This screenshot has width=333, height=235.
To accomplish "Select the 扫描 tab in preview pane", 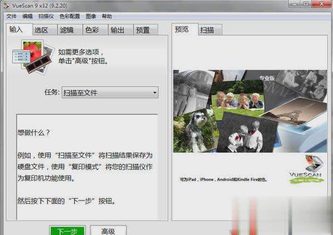I will [x=210, y=30].
